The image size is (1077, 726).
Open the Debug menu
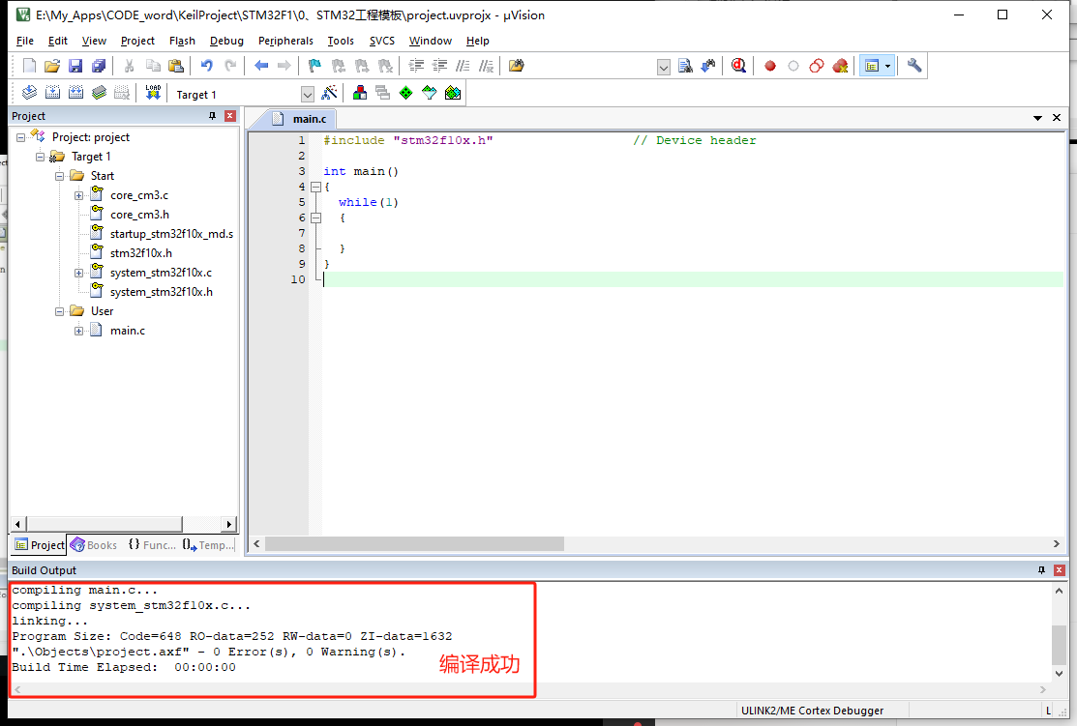pyautogui.click(x=226, y=41)
